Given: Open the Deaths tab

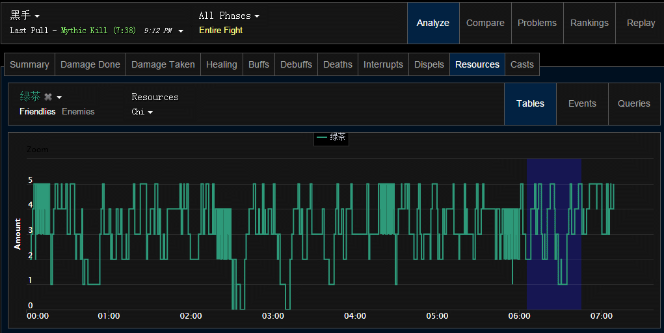Looking at the screenshot, I should pos(338,64).
